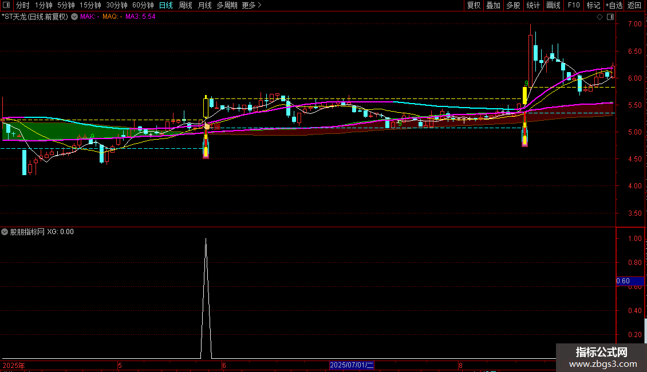Select the 1分钟 period tab

point(44,5)
